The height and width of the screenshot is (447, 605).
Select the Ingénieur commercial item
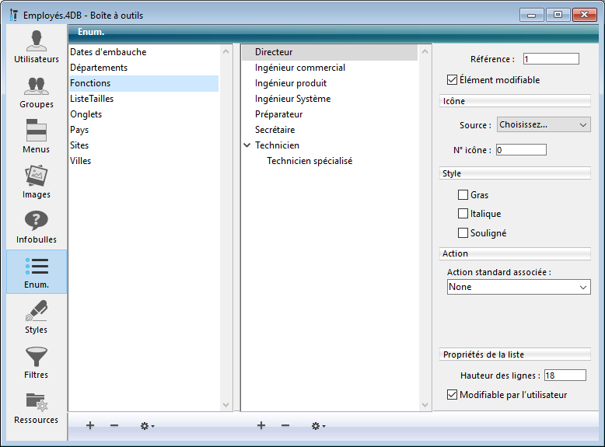[x=300, y=68]
